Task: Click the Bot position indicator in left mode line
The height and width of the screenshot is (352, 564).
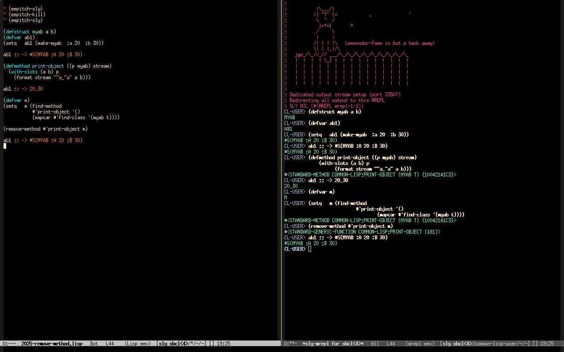Action: pos(94,344)
